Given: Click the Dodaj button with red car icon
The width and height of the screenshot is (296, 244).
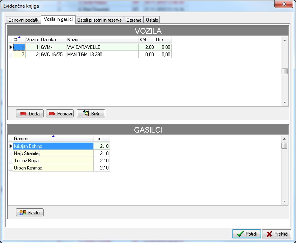Looking at the screenshot, I should tap(30, 114).
